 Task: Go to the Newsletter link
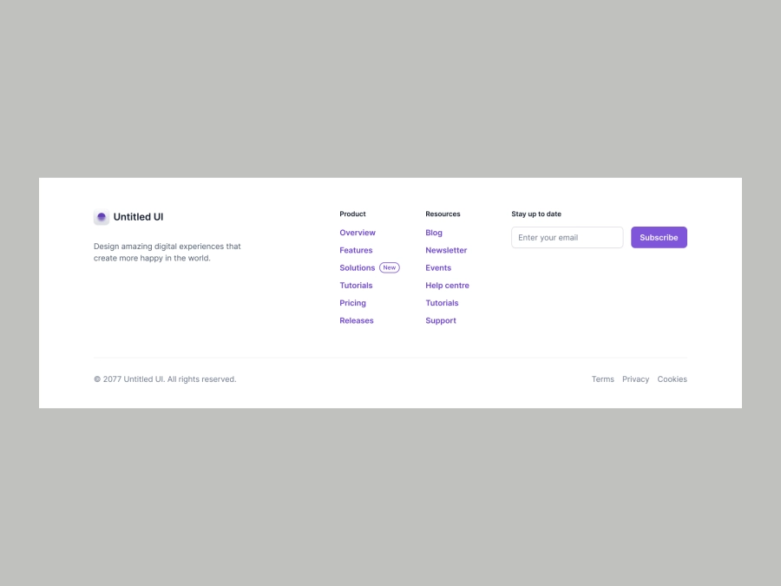pyautogui.click(x=446, y=250)
